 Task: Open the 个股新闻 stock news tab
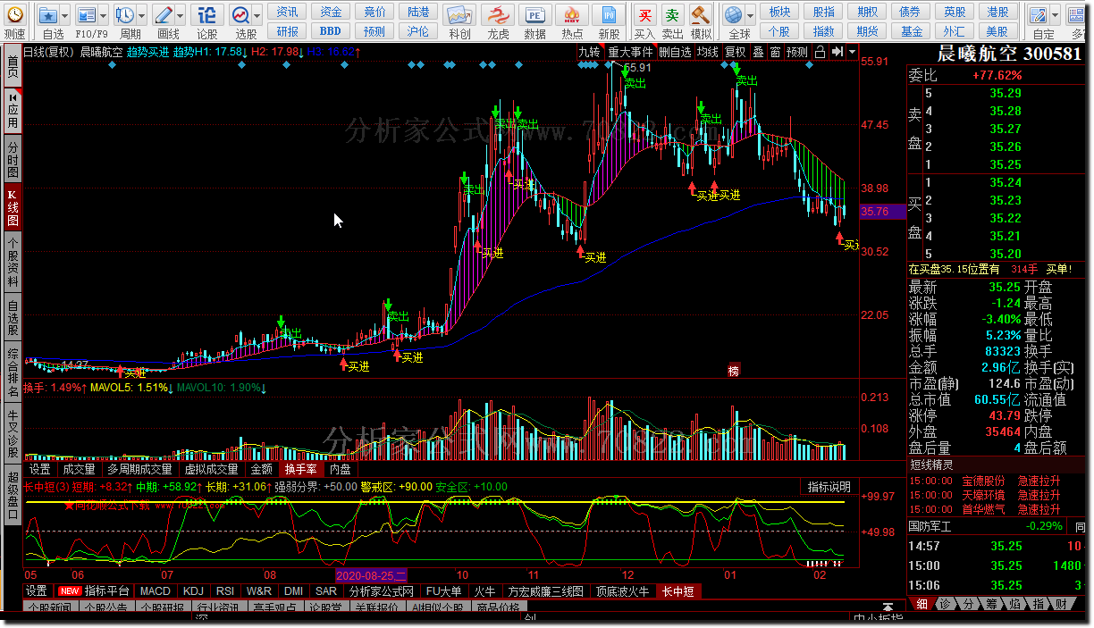tap(49, 608)
